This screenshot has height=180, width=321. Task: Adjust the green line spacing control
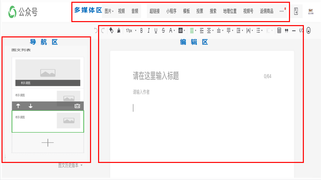tap(193, 30)
